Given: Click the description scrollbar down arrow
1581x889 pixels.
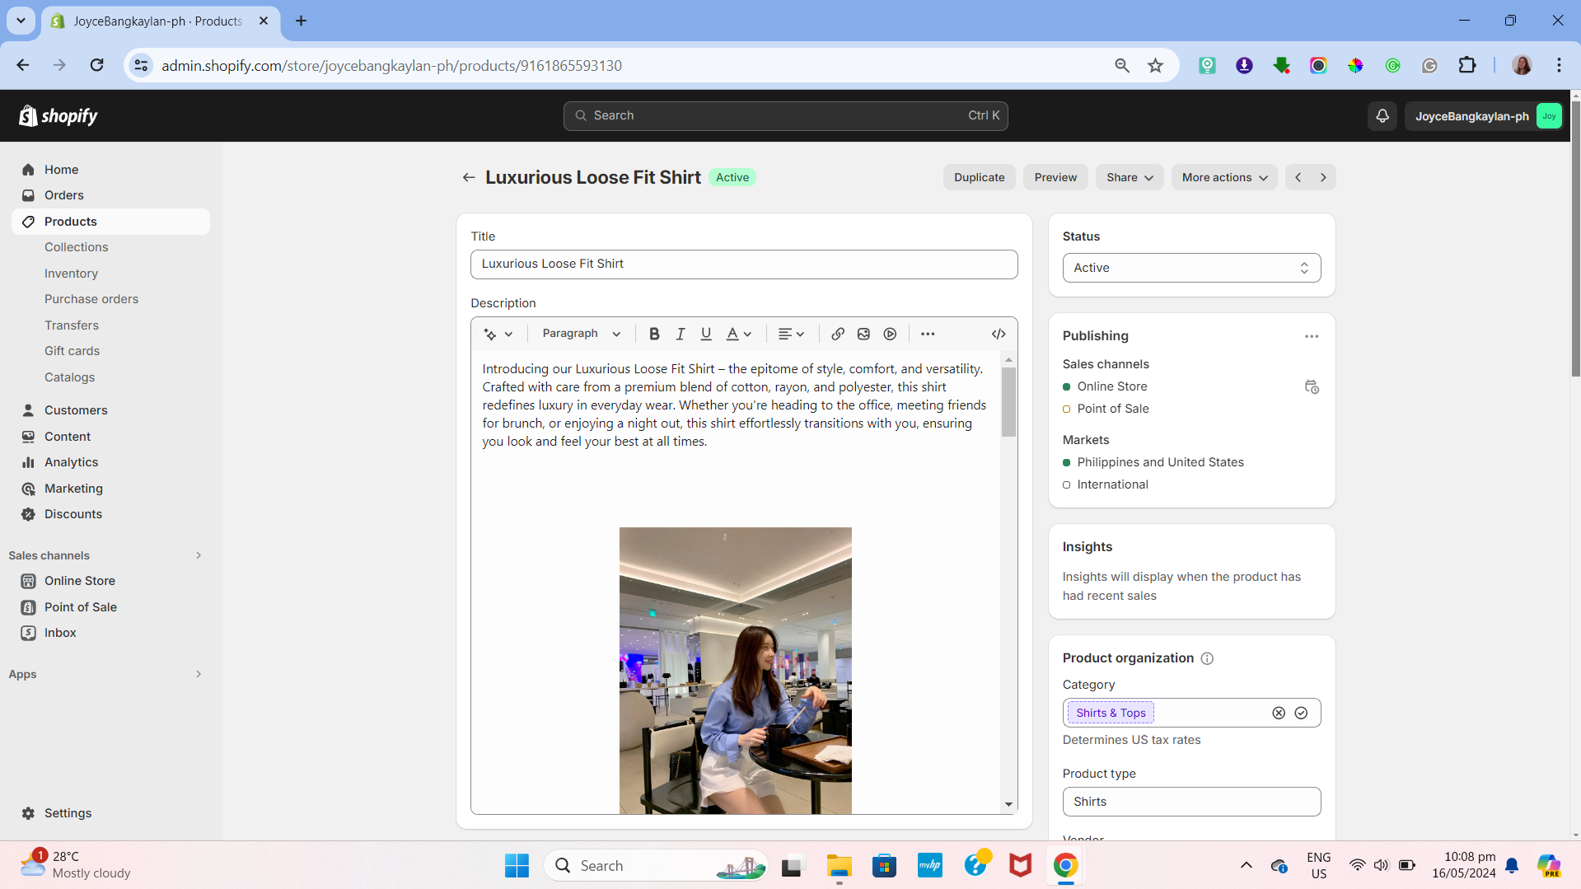Looking at the screenshot, I should [1008, 805].
